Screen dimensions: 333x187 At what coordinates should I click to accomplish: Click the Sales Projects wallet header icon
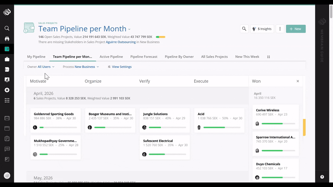pos(29,28)
